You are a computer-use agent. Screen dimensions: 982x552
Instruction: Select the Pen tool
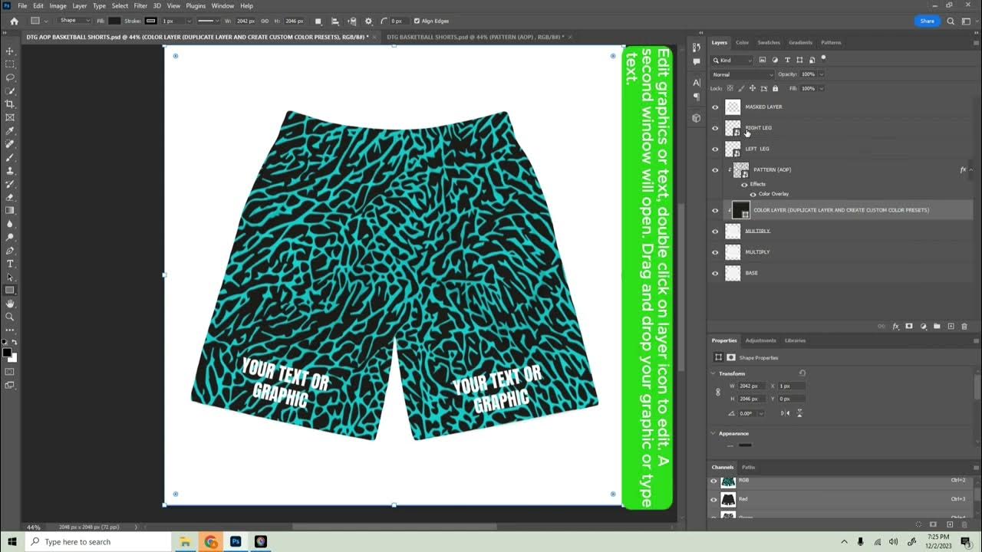[x=10, y=250]
